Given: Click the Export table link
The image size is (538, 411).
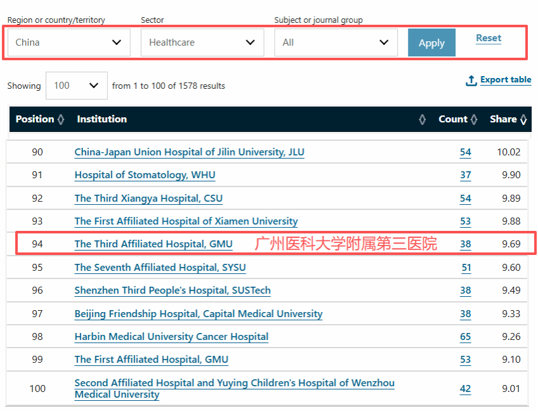Looking at the screenshot, I should tap(506, 79).
